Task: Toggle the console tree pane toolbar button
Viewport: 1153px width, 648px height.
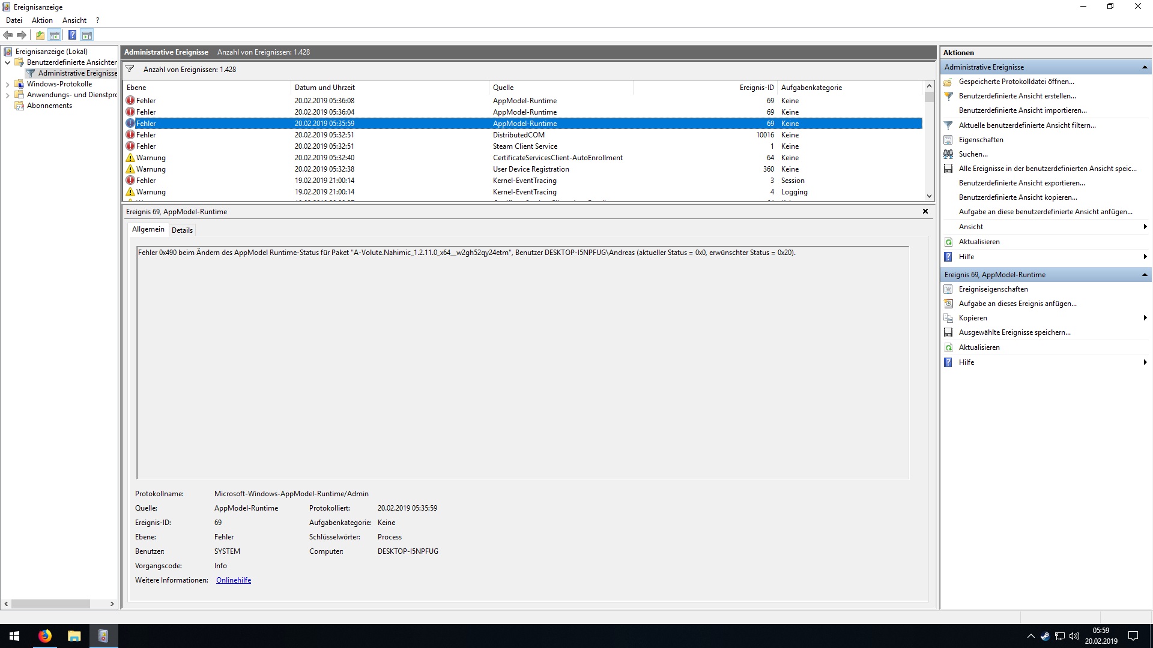Action: point(55,35)
